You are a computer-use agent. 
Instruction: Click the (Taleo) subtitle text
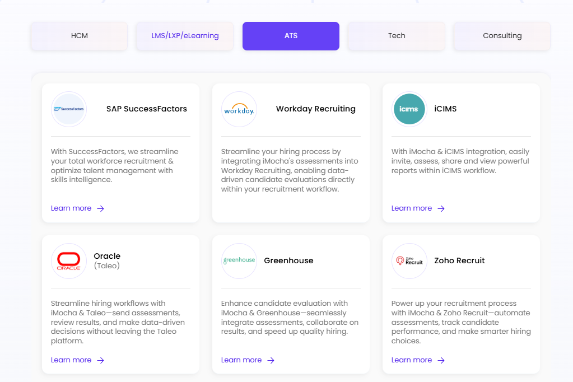tap(107, 265)
